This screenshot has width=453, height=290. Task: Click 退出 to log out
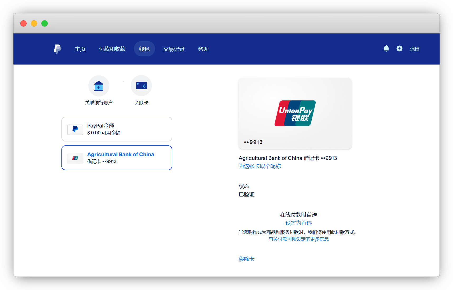point(415,49)
